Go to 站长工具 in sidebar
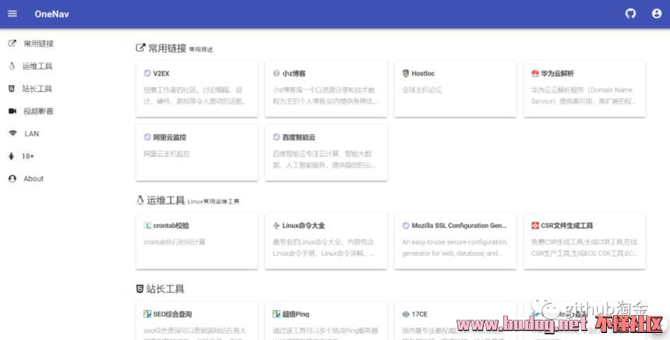The height and width of the screenshot is (340, 670). pyautogui.click(x=37, y=89)
